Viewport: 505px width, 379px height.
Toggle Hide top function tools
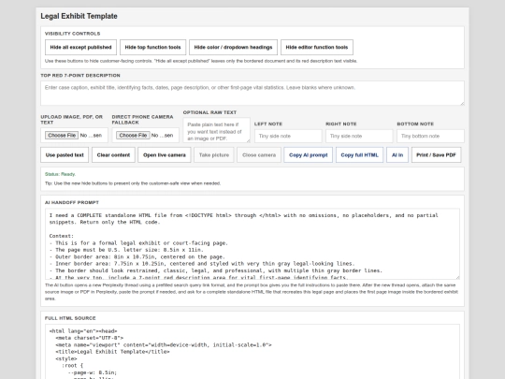pyautogui.click(x=152, y=48)
